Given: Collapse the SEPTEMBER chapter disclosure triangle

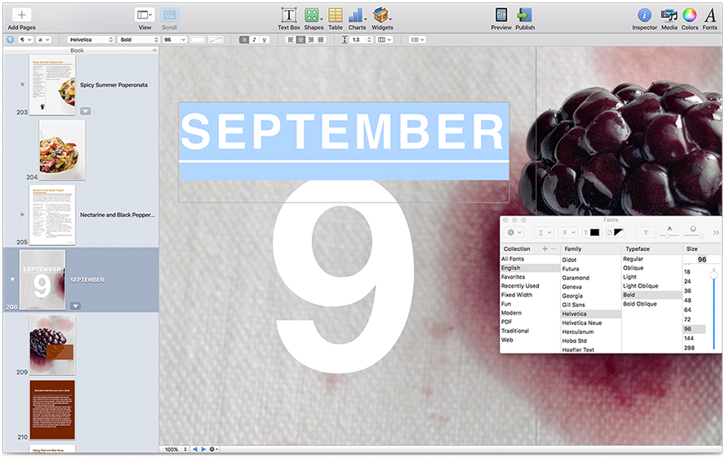Looking at the screenshot, I should pyautogui.click(x=11, y=279).
